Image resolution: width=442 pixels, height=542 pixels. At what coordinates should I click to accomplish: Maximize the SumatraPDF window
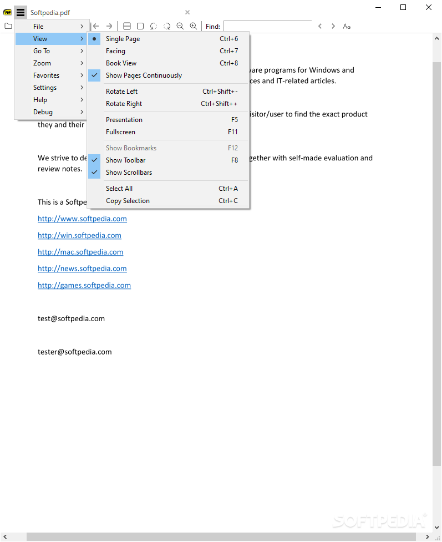[x=403, y=7]
